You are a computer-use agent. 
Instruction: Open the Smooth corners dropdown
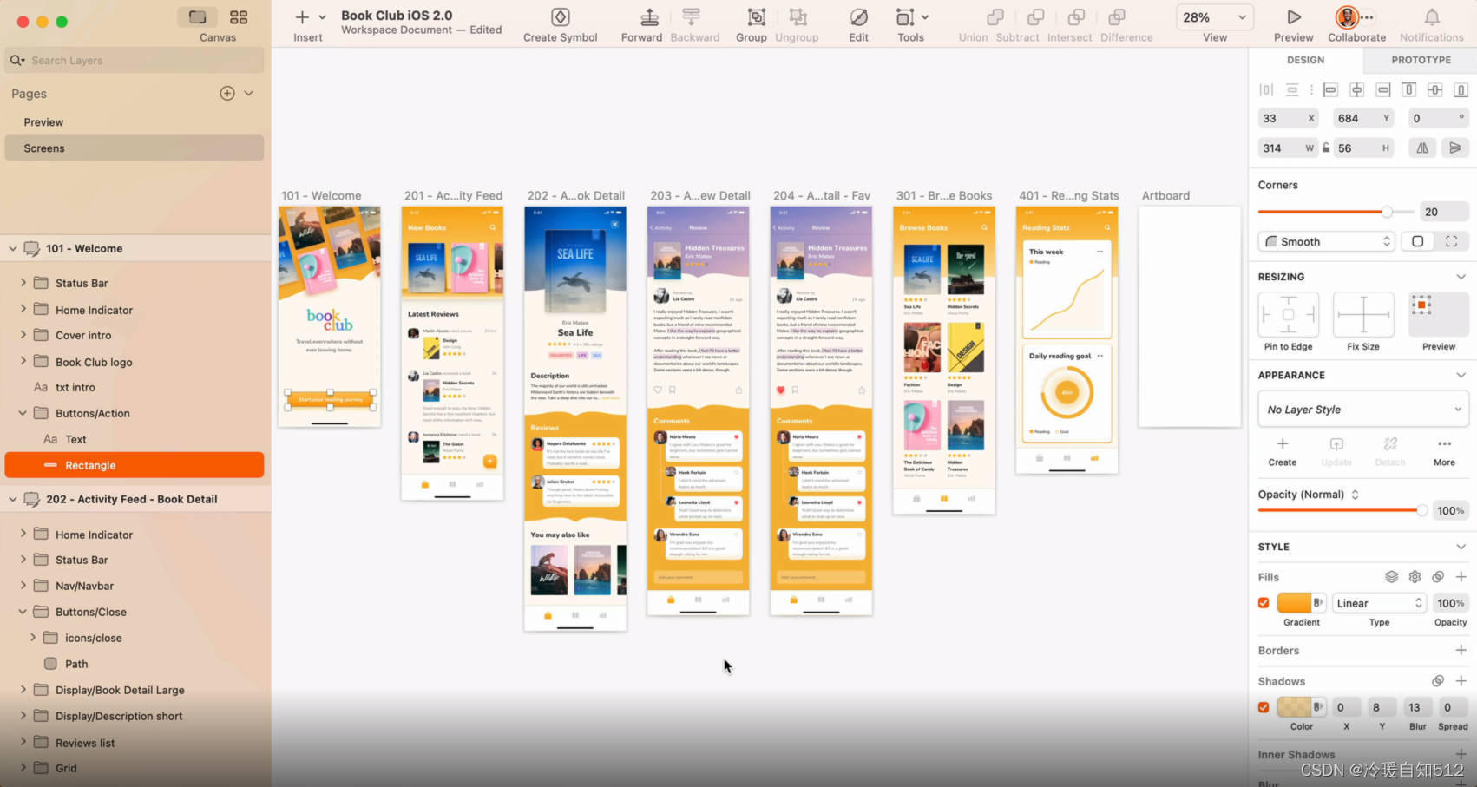click(1328, 241)
